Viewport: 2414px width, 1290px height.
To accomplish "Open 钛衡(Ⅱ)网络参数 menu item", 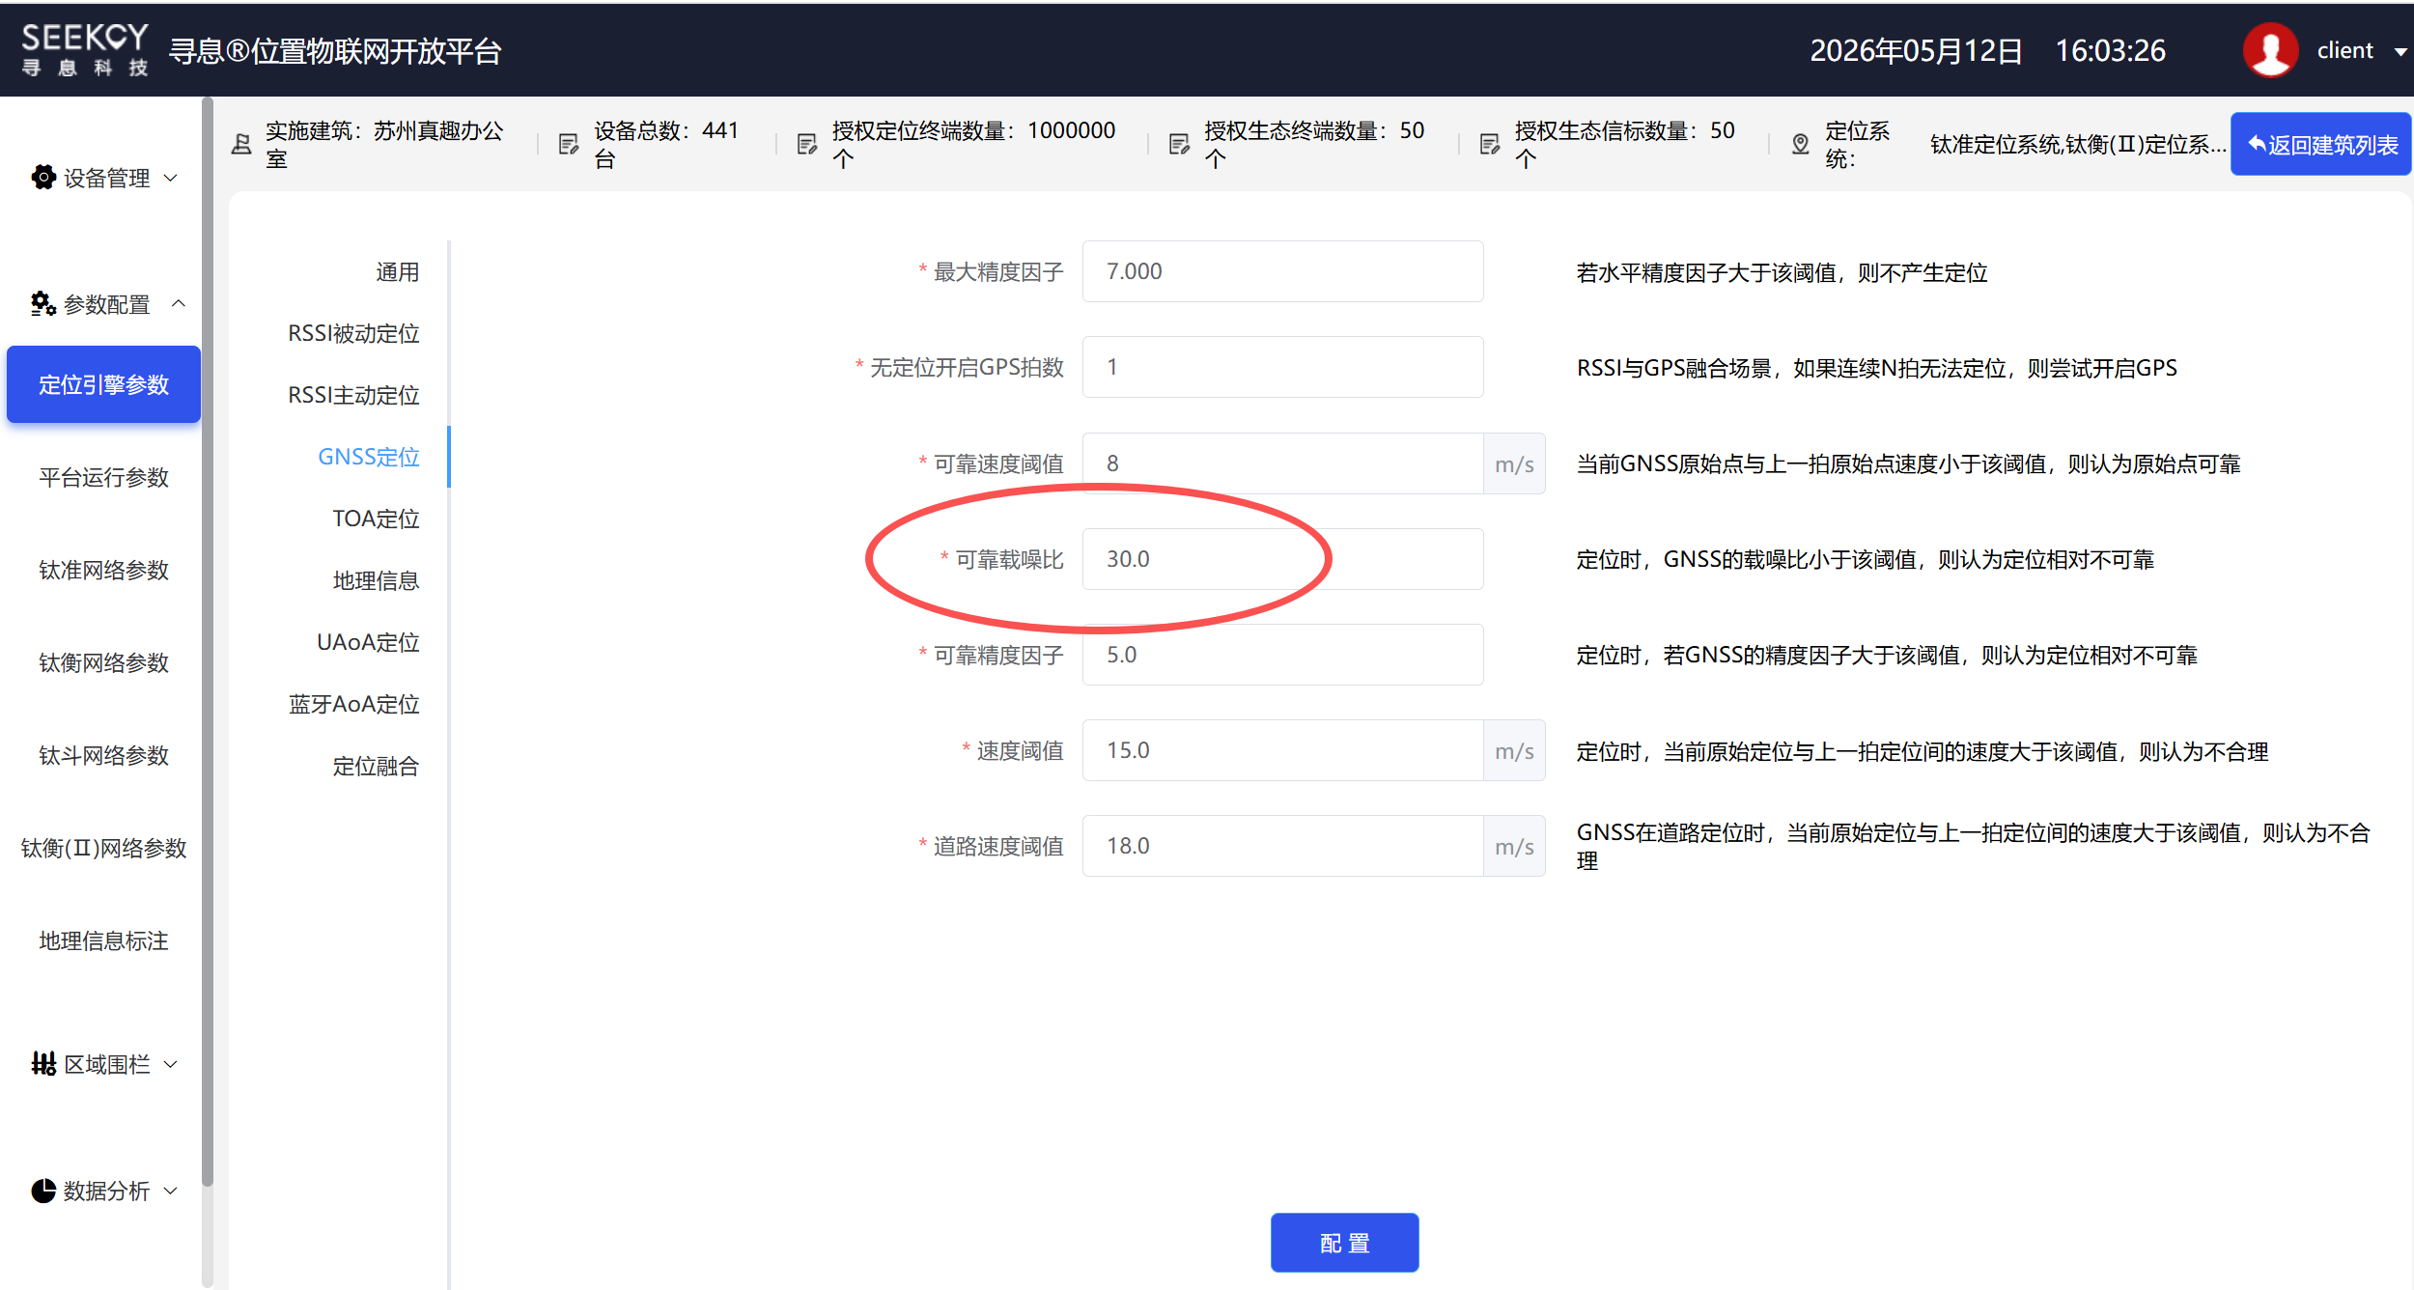I will (x=103, y=848).
